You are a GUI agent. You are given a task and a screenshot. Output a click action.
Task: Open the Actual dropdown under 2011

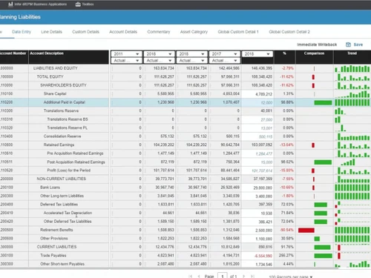point(126,61)
